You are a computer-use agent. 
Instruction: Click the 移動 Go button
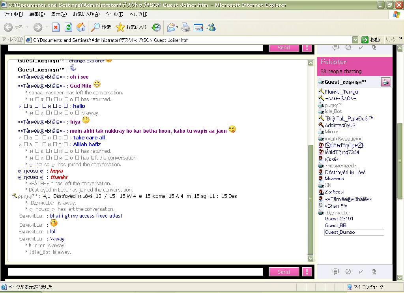(370, 40)
